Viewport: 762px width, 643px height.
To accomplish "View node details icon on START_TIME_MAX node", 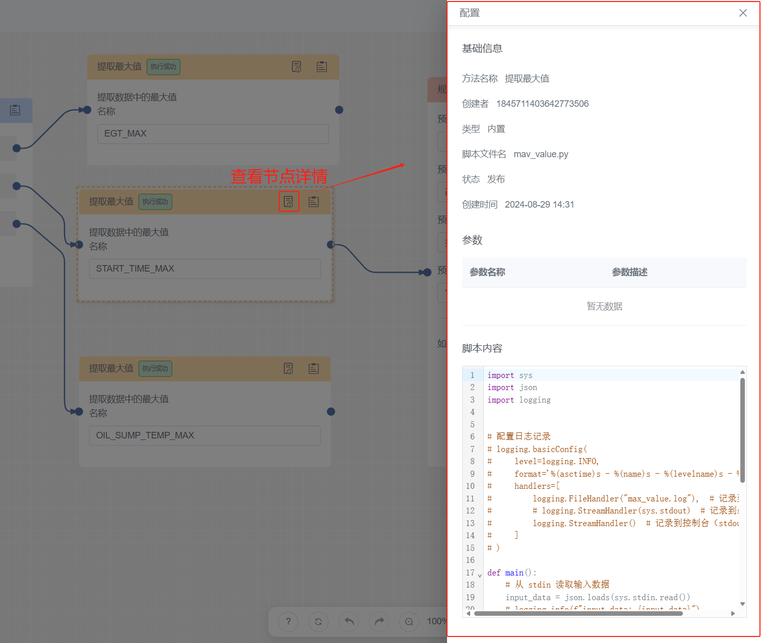I will coord(289,202).
